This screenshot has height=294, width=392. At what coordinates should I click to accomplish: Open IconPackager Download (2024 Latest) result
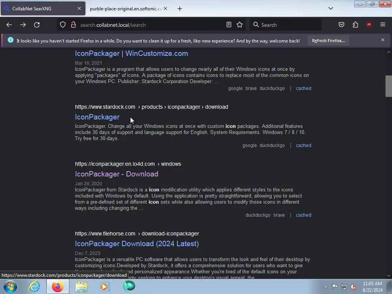tap(137, 244)
